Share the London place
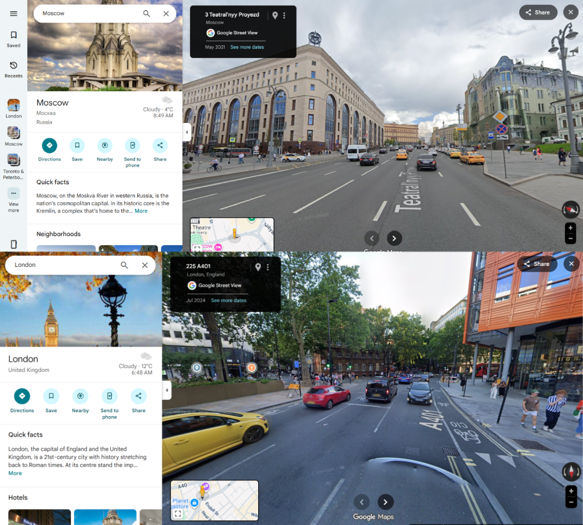This screenshot has height=525, width=583. 138,401
